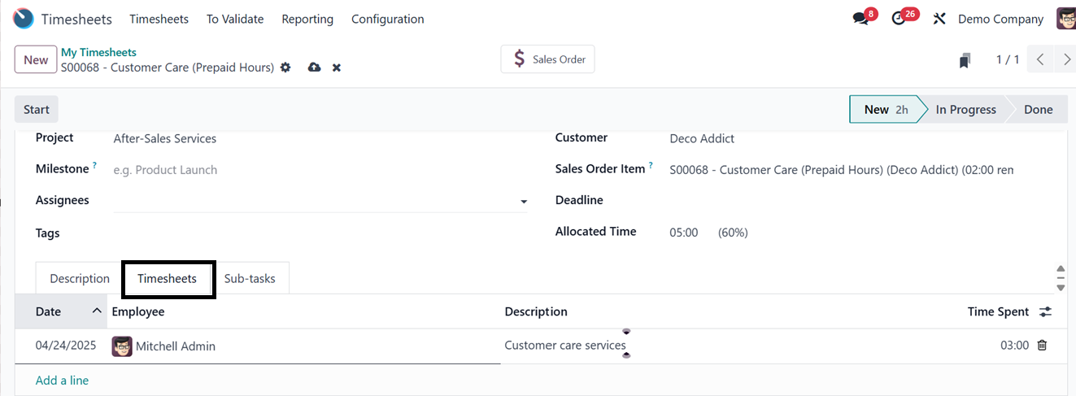1076x396 pixels.
Task: Mark the task stage as Done
Action: 1038,110
